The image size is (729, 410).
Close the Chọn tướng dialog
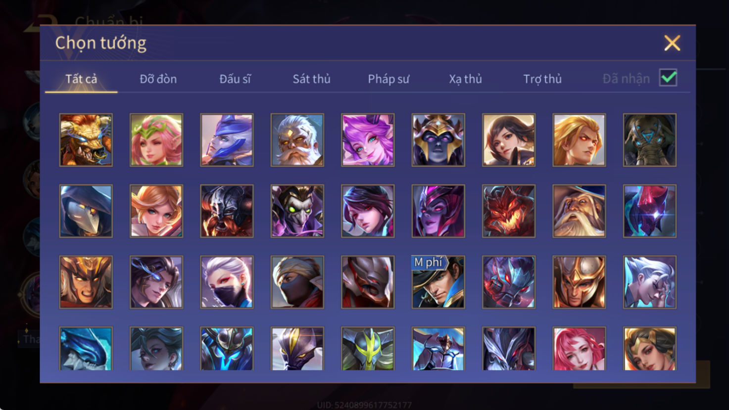(672, 43)
